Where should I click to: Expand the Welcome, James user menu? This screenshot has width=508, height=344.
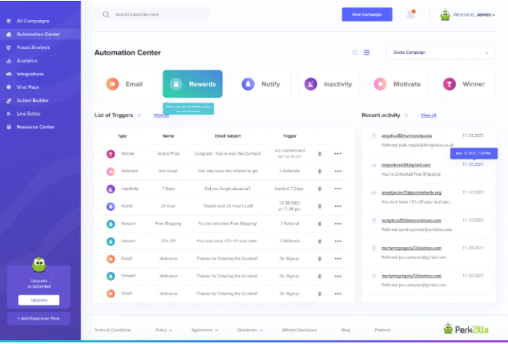474,14
